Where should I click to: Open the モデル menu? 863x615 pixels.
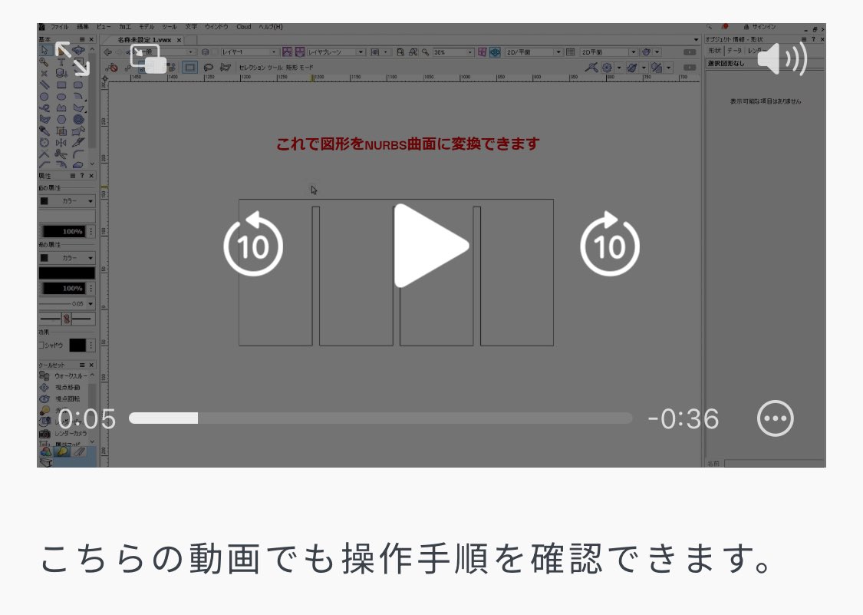147,26
